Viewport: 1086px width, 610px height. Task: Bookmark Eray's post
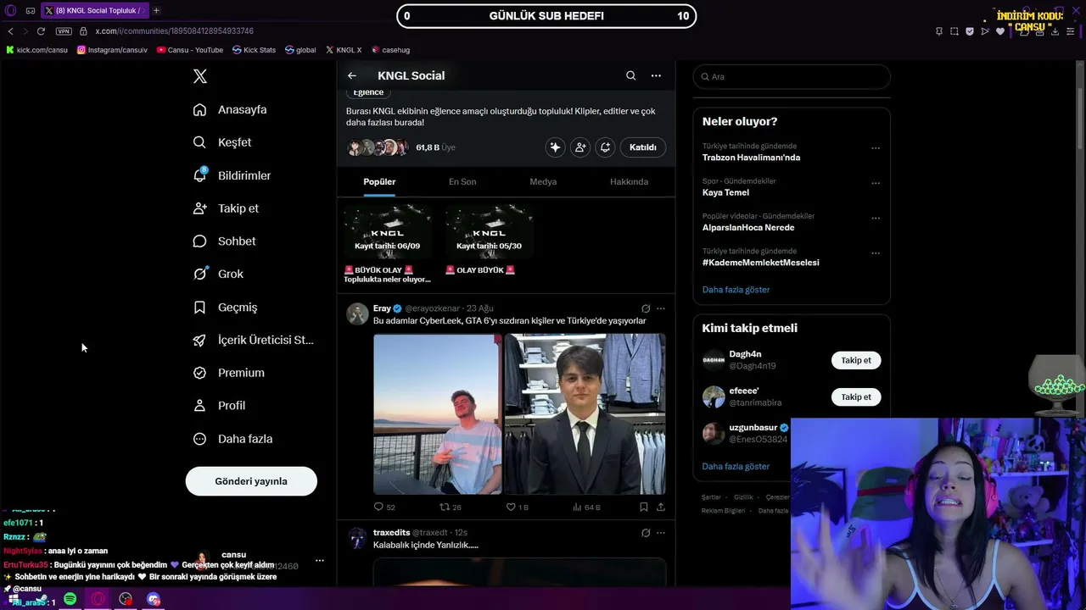click(x=644, y=507)
